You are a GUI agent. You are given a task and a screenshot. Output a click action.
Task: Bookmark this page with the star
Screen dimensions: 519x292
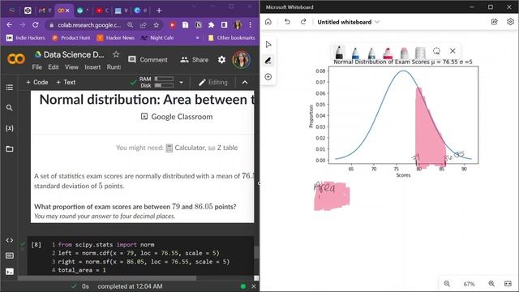156,25
